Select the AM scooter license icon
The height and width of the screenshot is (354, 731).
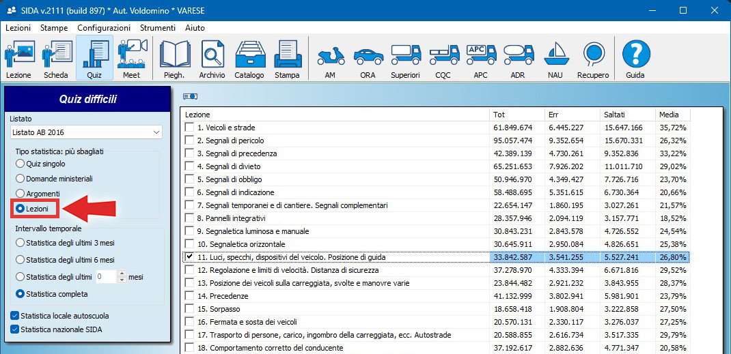330,59
